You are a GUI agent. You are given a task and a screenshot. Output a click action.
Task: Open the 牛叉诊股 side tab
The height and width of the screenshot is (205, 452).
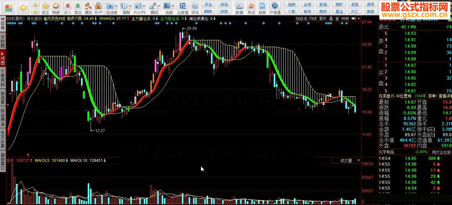click(3, 139)
